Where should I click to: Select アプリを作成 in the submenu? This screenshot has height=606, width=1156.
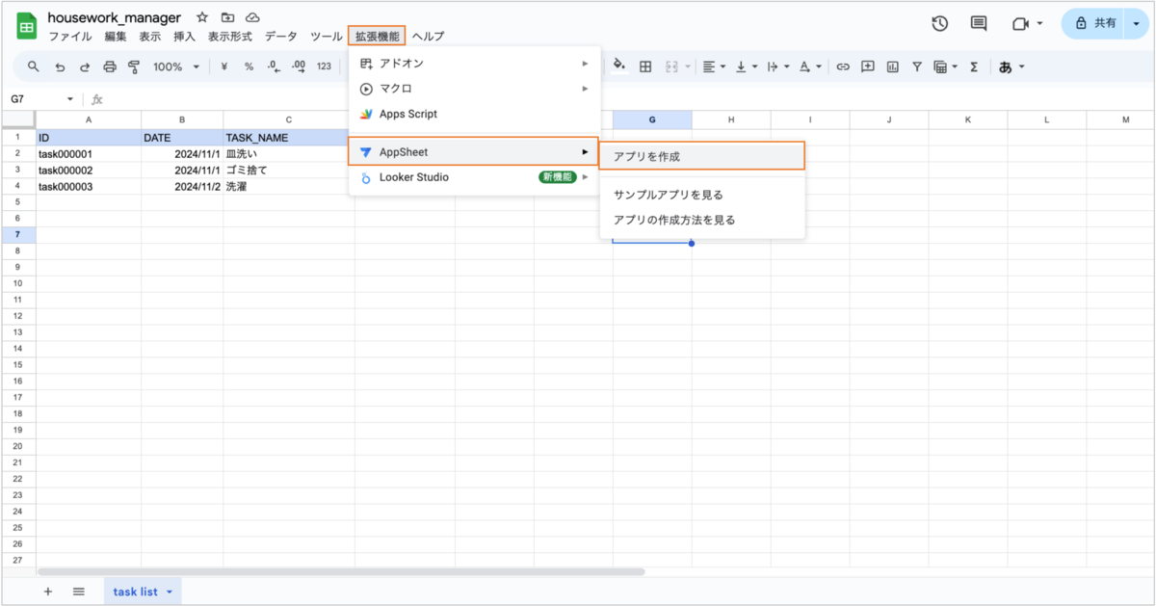point(701,156)
